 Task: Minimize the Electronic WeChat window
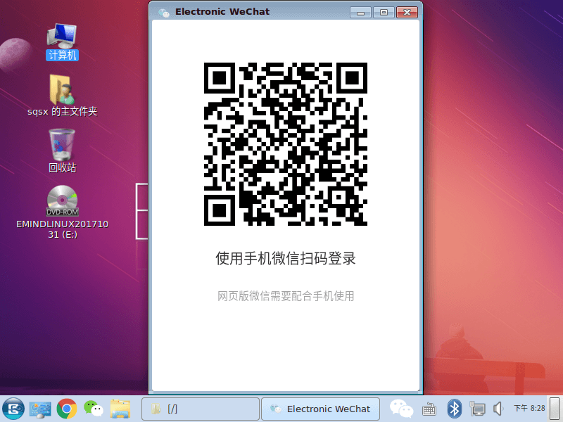(360, 13)
